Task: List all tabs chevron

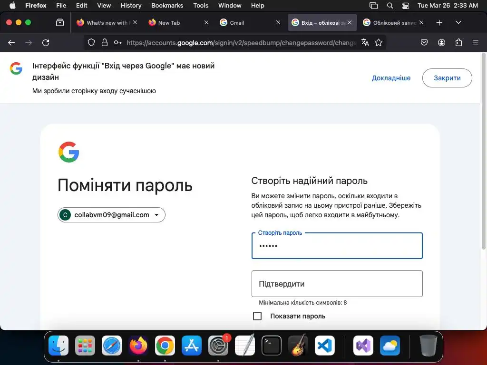Action: (458, 22)
